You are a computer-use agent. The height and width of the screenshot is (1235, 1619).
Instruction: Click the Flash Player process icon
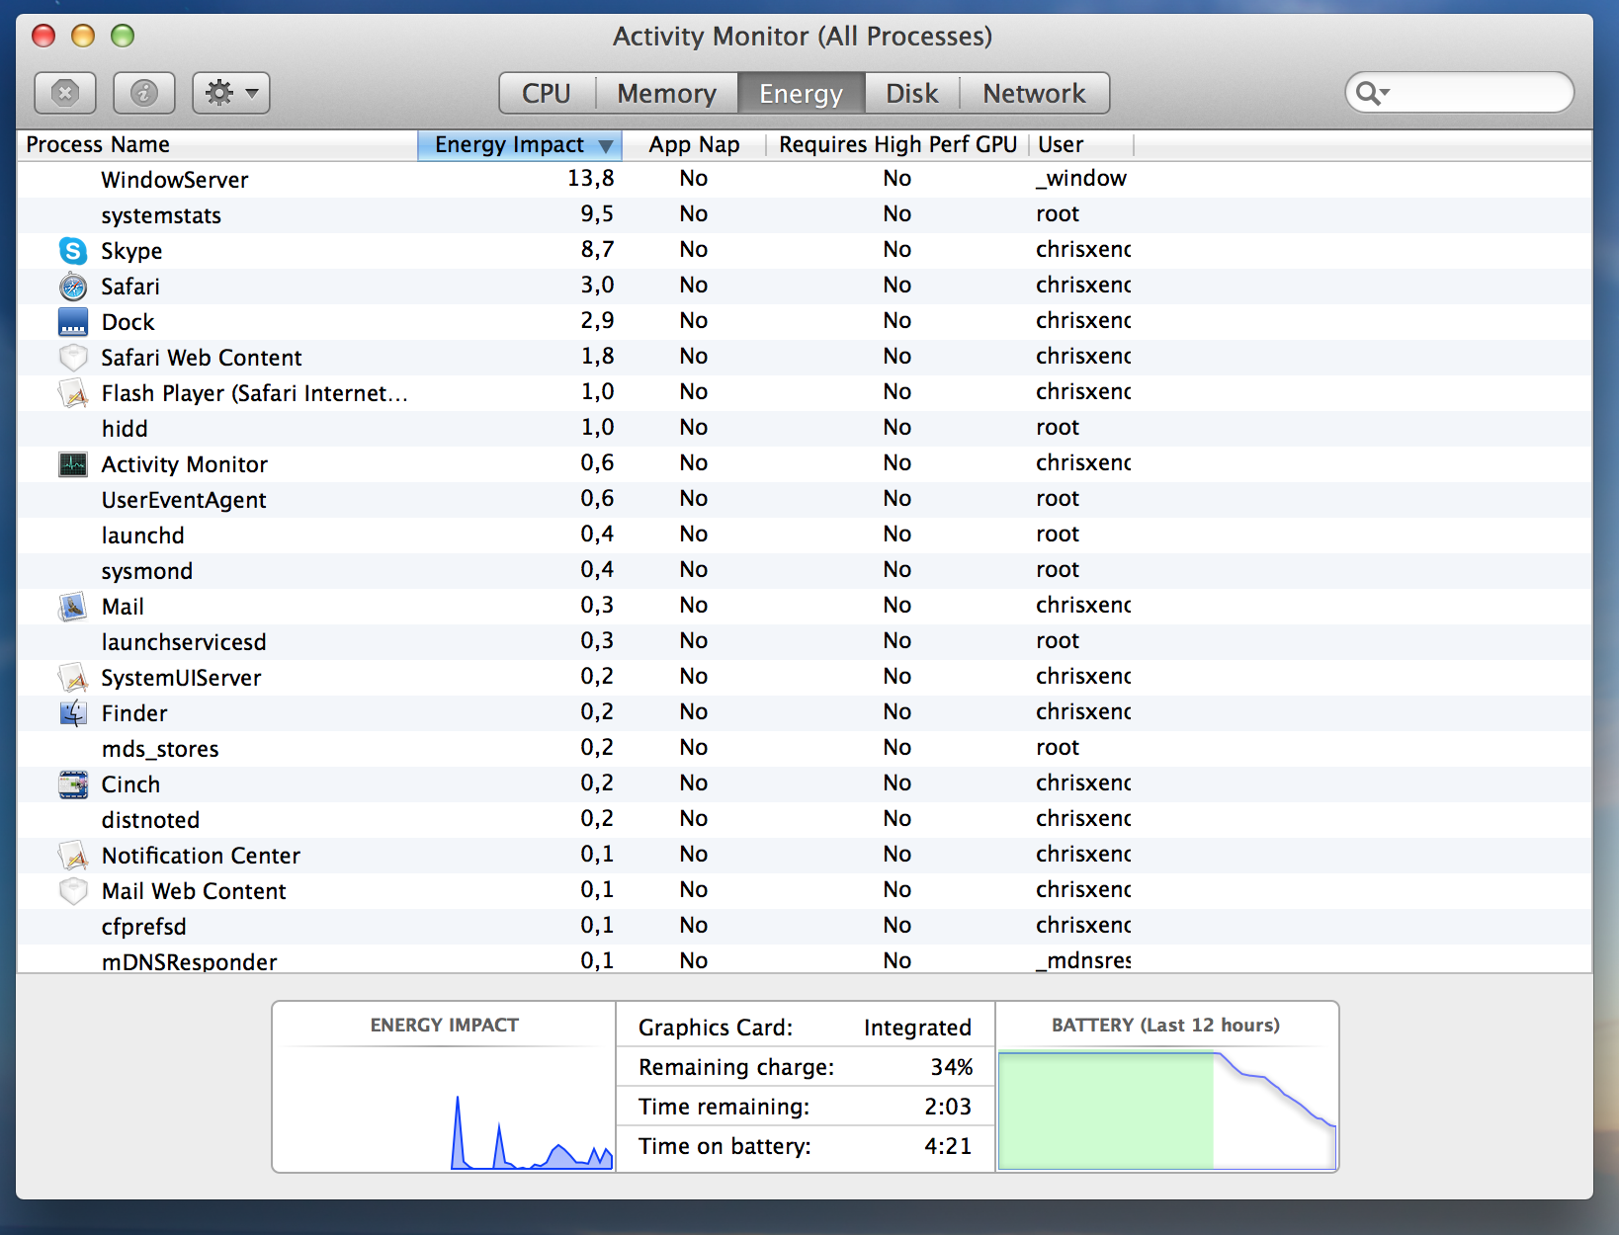(73, 393)
